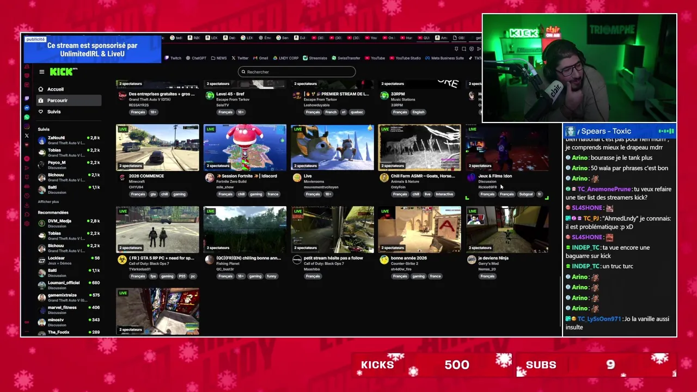The width and height of the screenshot is (697, 392).
Task: Open the NEWS bookmark folder
Action: point(218,58)
